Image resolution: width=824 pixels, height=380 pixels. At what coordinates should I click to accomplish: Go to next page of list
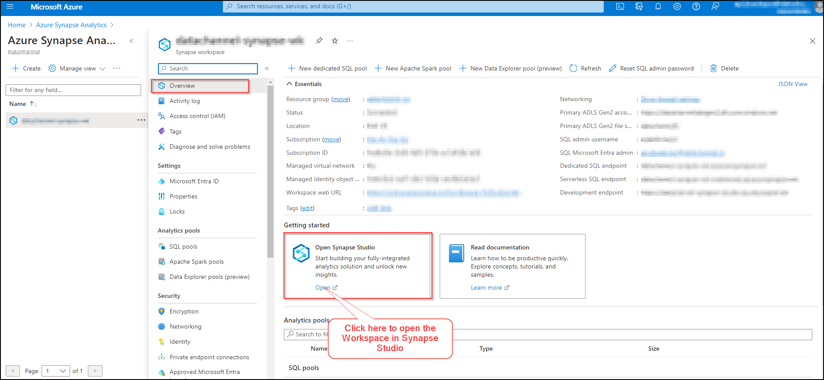click(95, 371)
